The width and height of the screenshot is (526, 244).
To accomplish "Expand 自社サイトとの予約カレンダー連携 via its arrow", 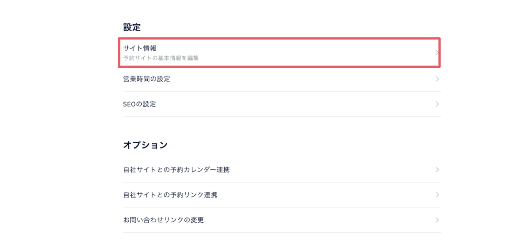I will (437, 170).
